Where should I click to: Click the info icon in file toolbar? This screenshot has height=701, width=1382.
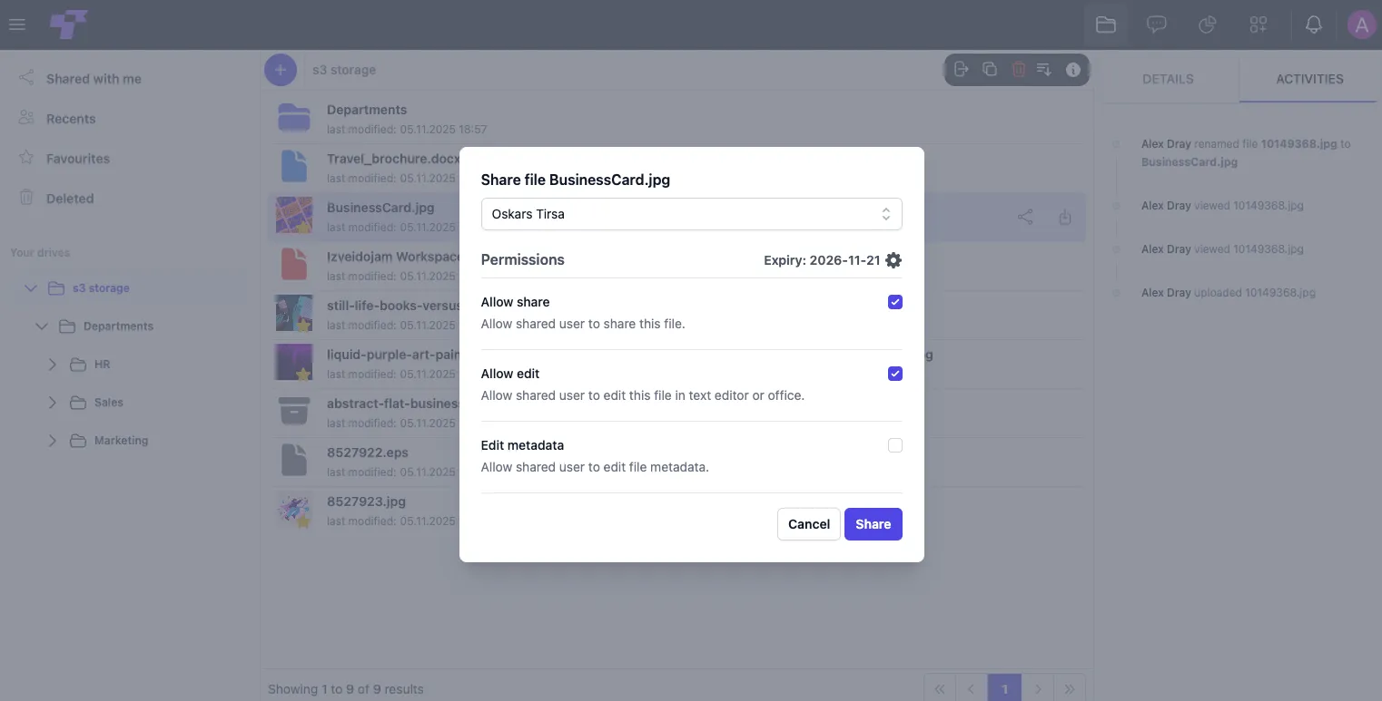[1073, 70]
